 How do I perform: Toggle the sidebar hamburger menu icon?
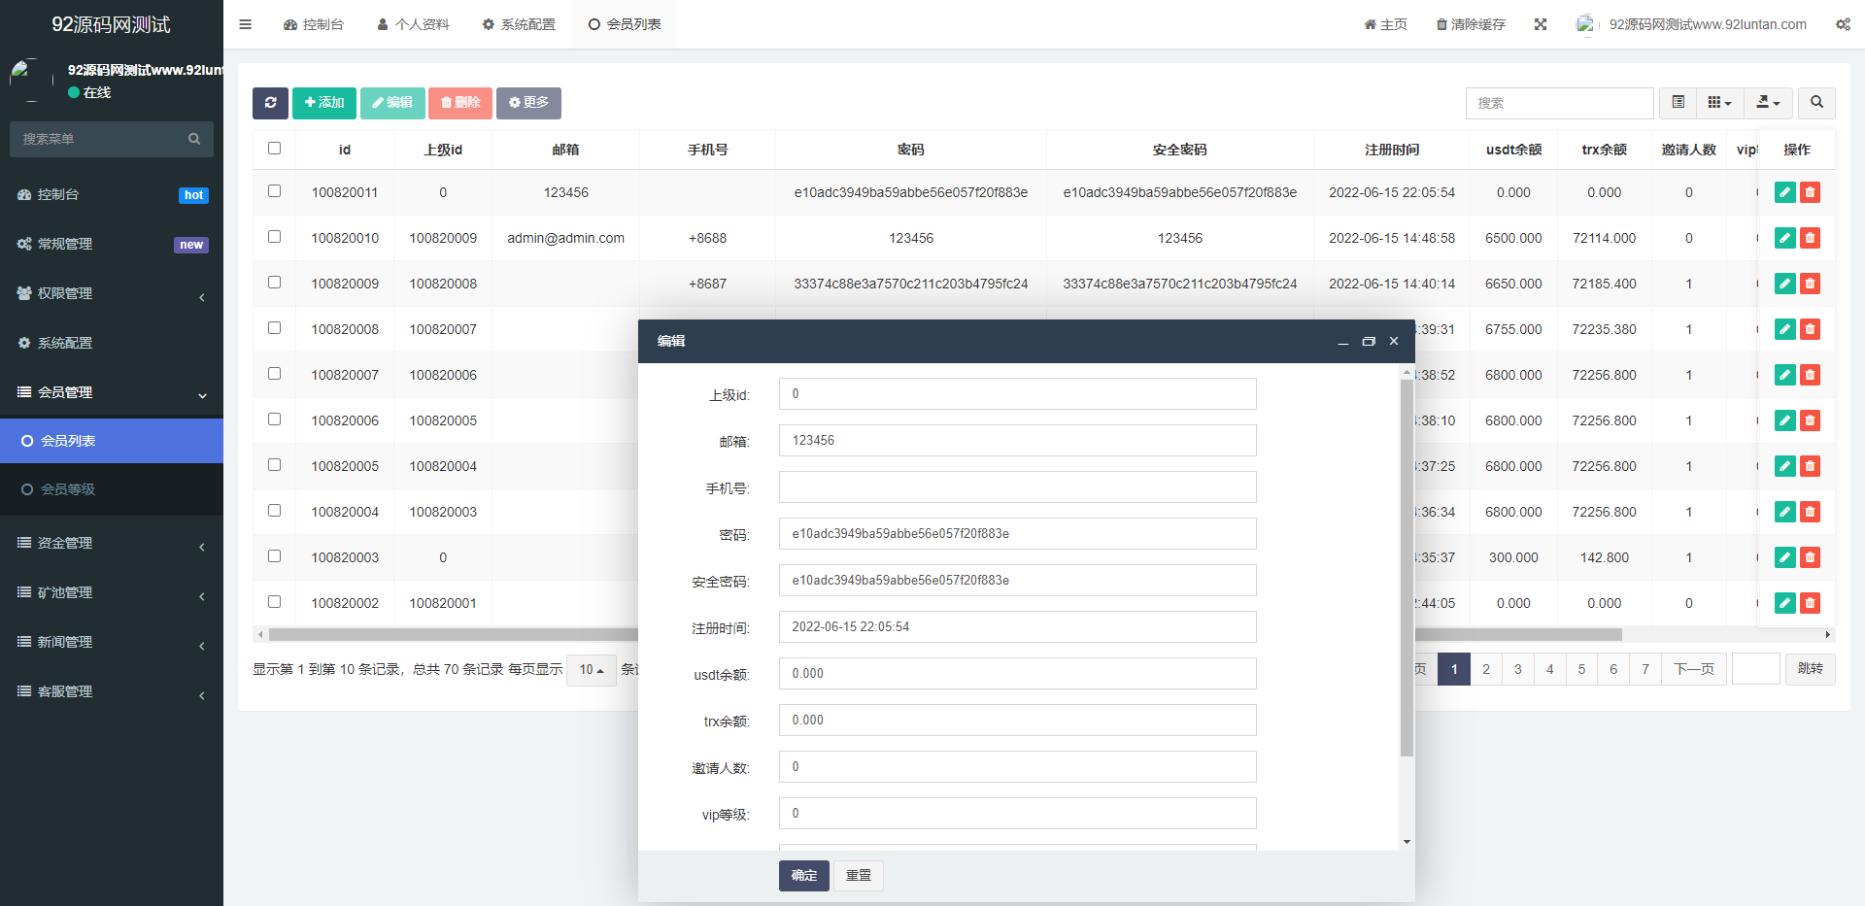coord(245,24)
